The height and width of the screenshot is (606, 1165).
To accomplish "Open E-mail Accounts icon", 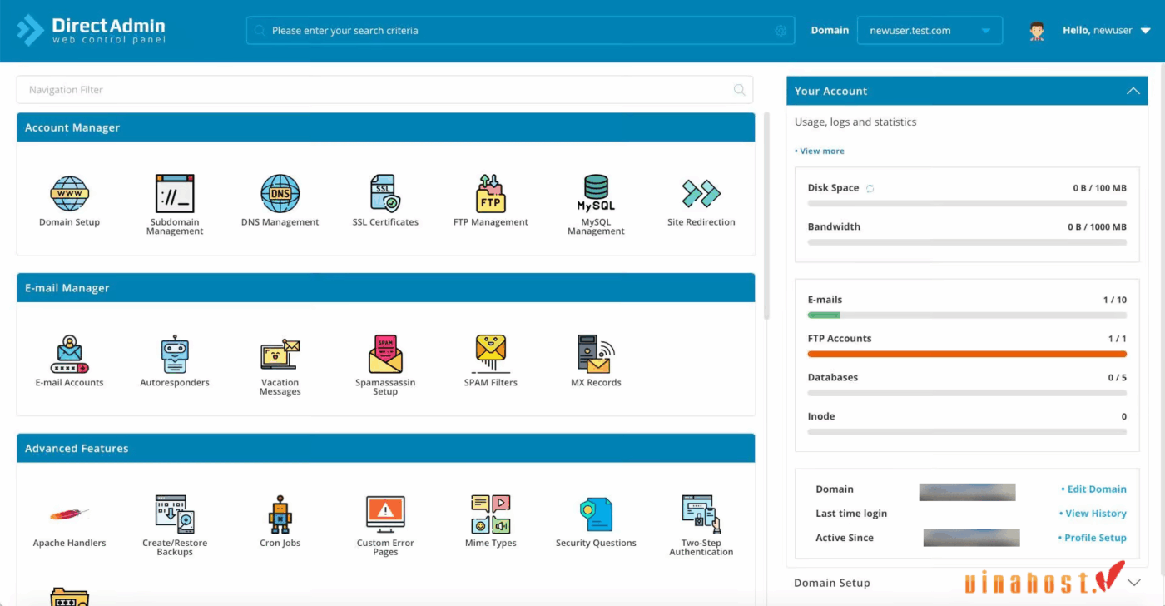I will (x=69, y=354).
